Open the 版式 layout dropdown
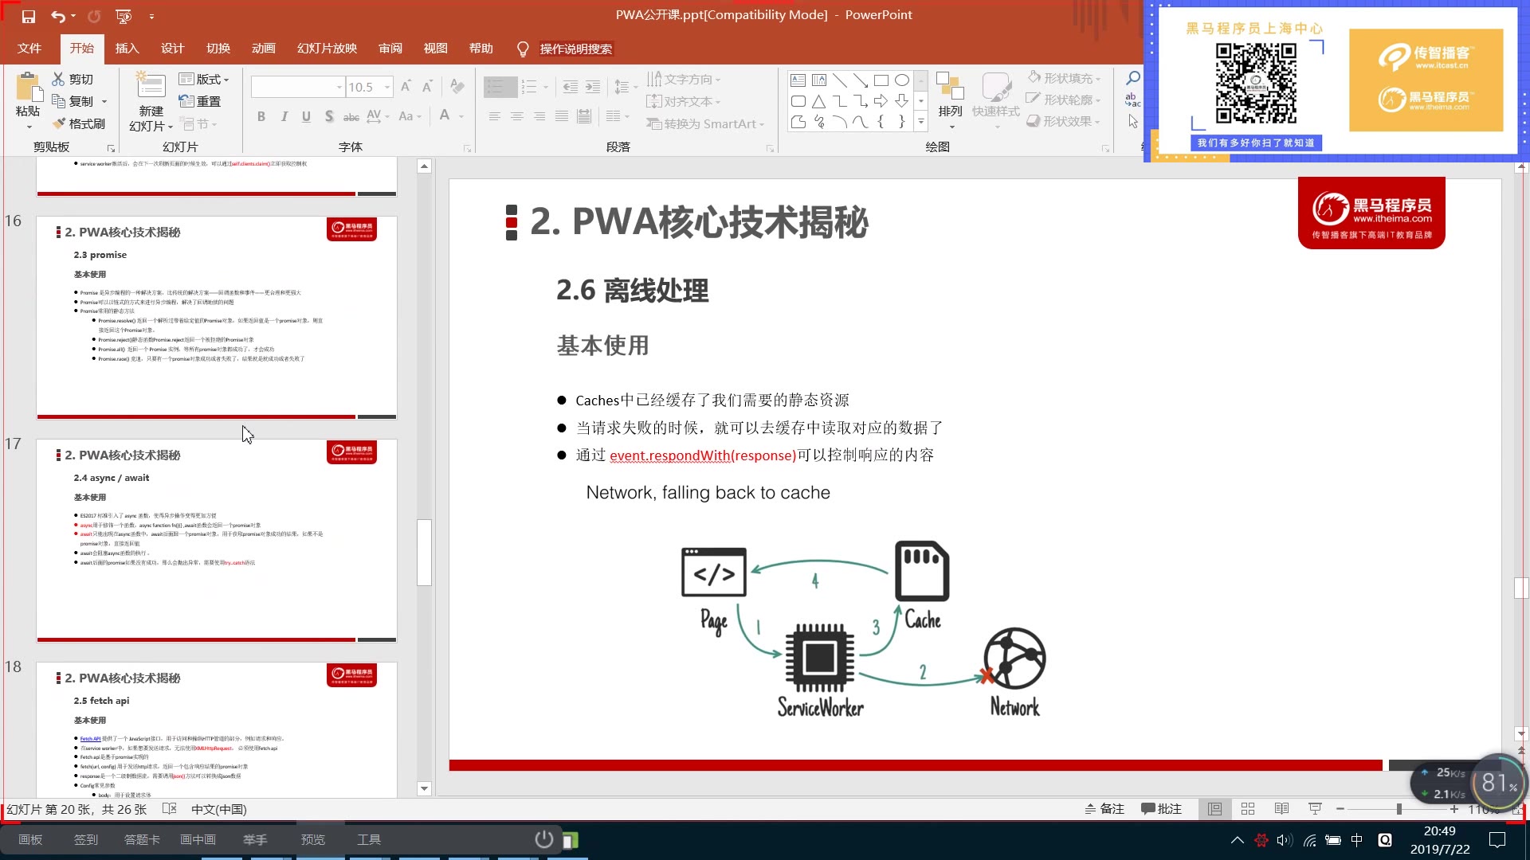Screen dimensions: 1530x860 (204, 79)
